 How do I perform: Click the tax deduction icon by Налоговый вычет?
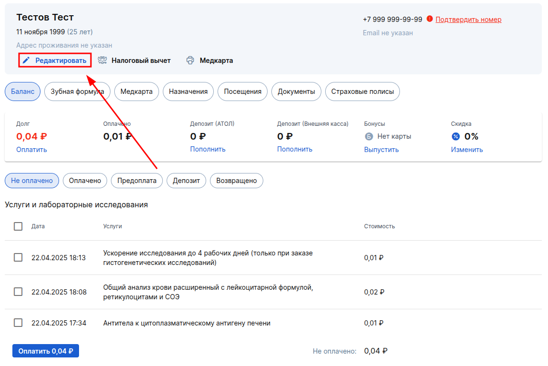(102, 60)
